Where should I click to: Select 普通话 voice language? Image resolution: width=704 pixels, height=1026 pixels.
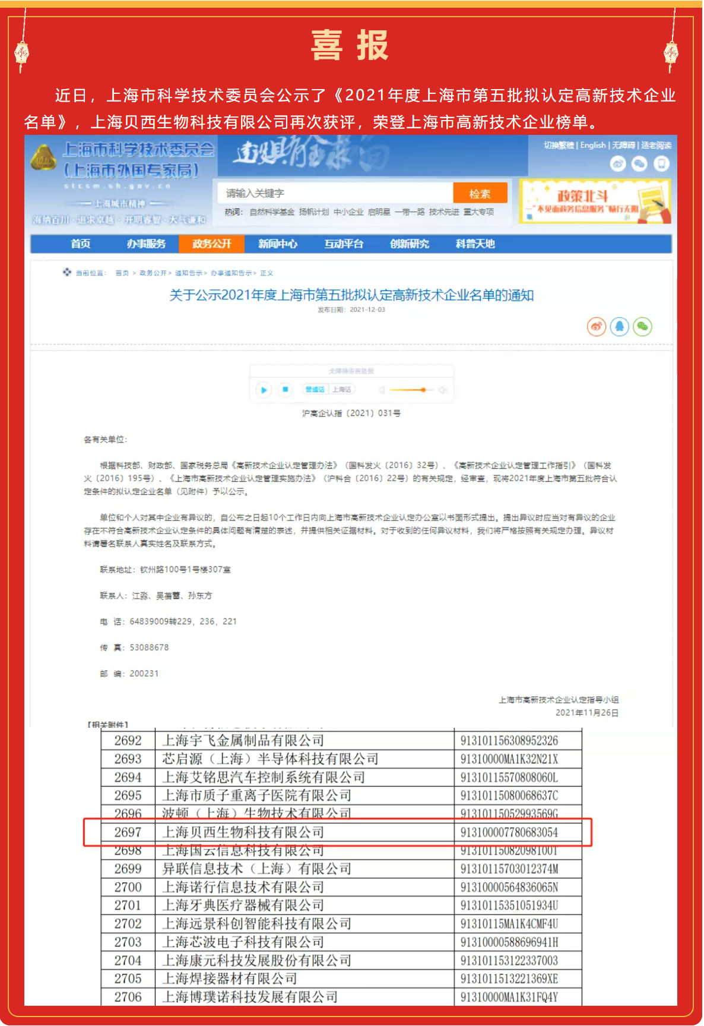coord(315,390)
